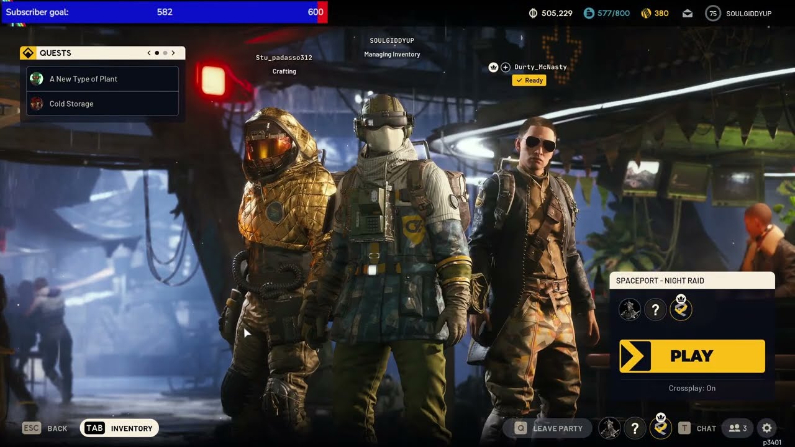Screen dimensions: 795x447
Task: Toggle the Ready status badge
Action: pos(529,80)
